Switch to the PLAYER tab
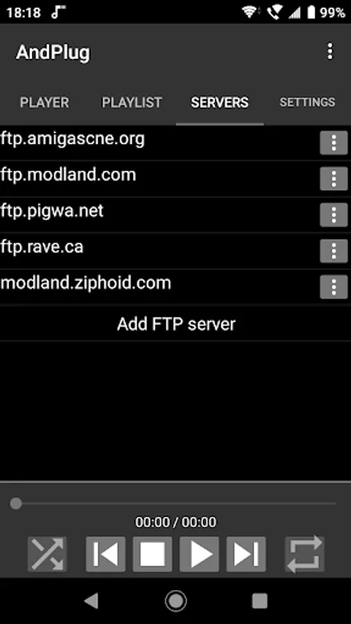Image resolution: width=351 pixels, height=624 pixels. pos(44,103)
